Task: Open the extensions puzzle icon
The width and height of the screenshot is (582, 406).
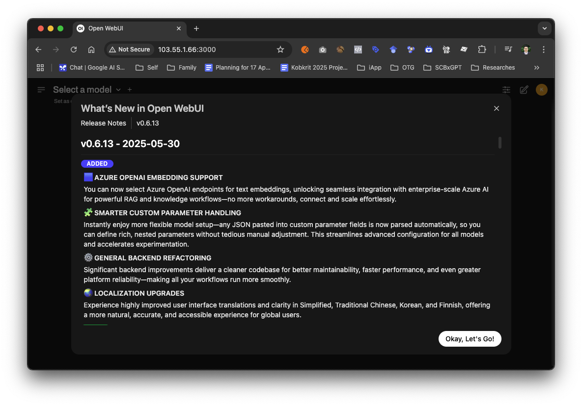Action: (482, 50)
